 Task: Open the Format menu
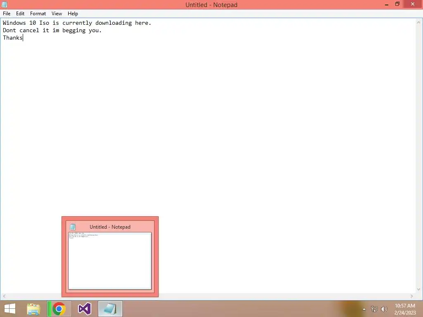point(38,14)
